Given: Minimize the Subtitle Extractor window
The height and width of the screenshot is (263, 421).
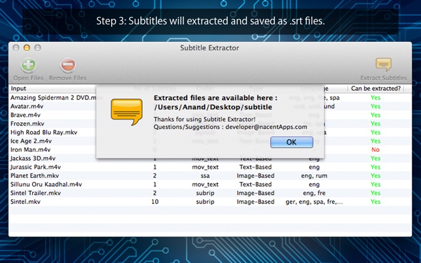Looking at the screenshot, I should pyautogui.click(x=27, y=48).
